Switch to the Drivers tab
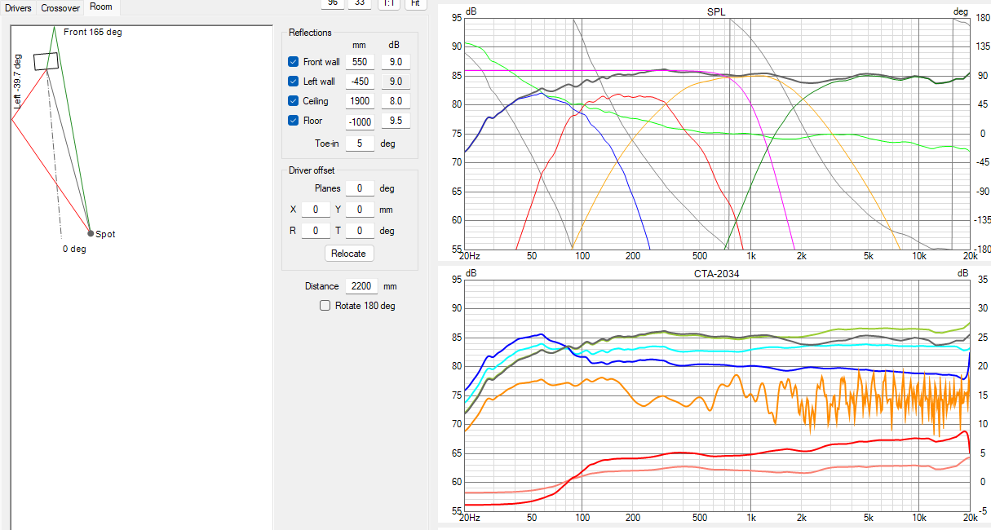Screen dimensions: 991x530 tap(19, 8)
